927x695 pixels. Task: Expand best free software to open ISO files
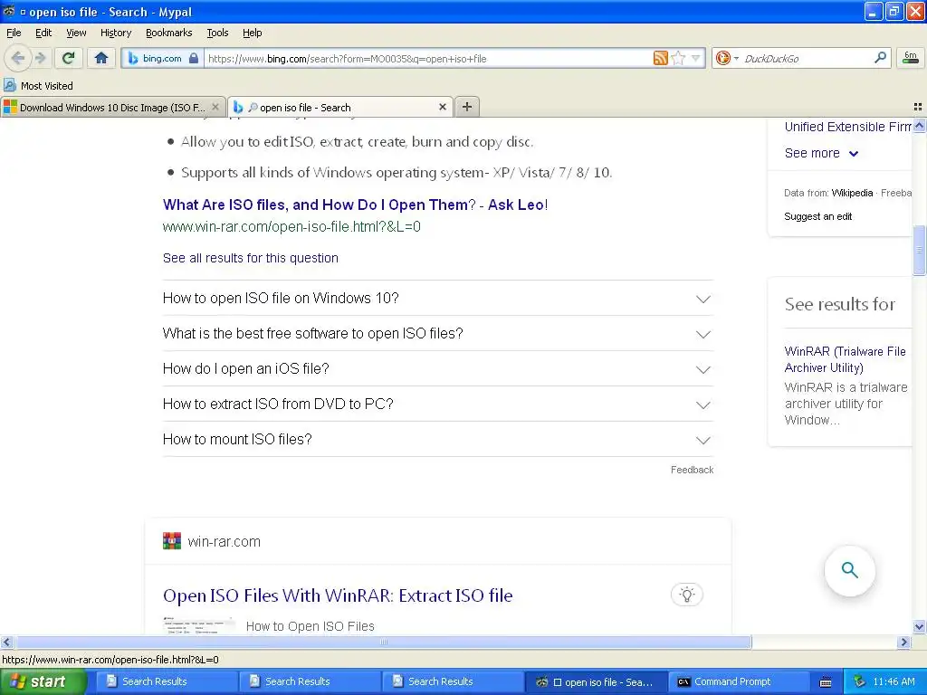coord(438,333)
